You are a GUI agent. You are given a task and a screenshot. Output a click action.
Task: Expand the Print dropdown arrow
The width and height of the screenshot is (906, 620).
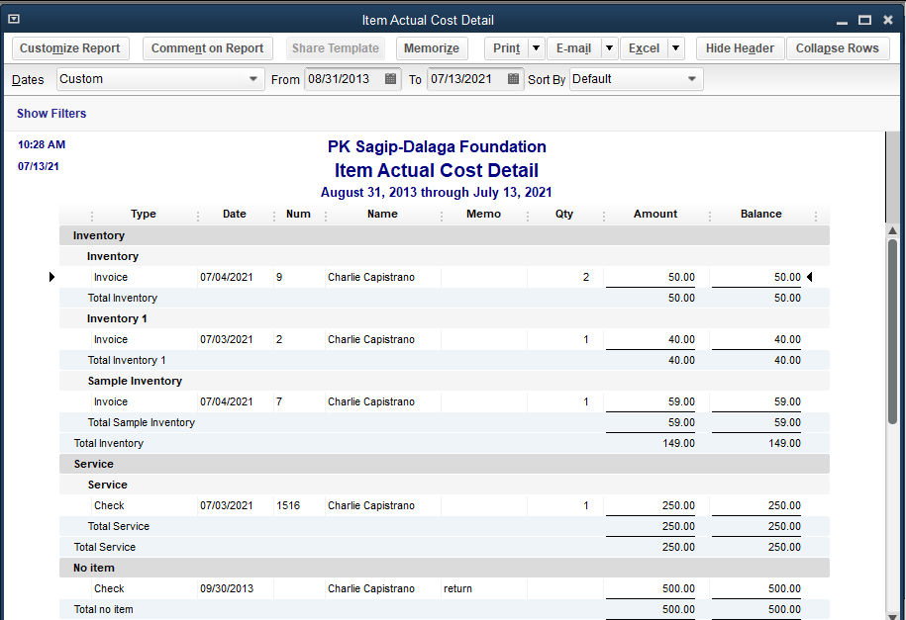(537, 48)
